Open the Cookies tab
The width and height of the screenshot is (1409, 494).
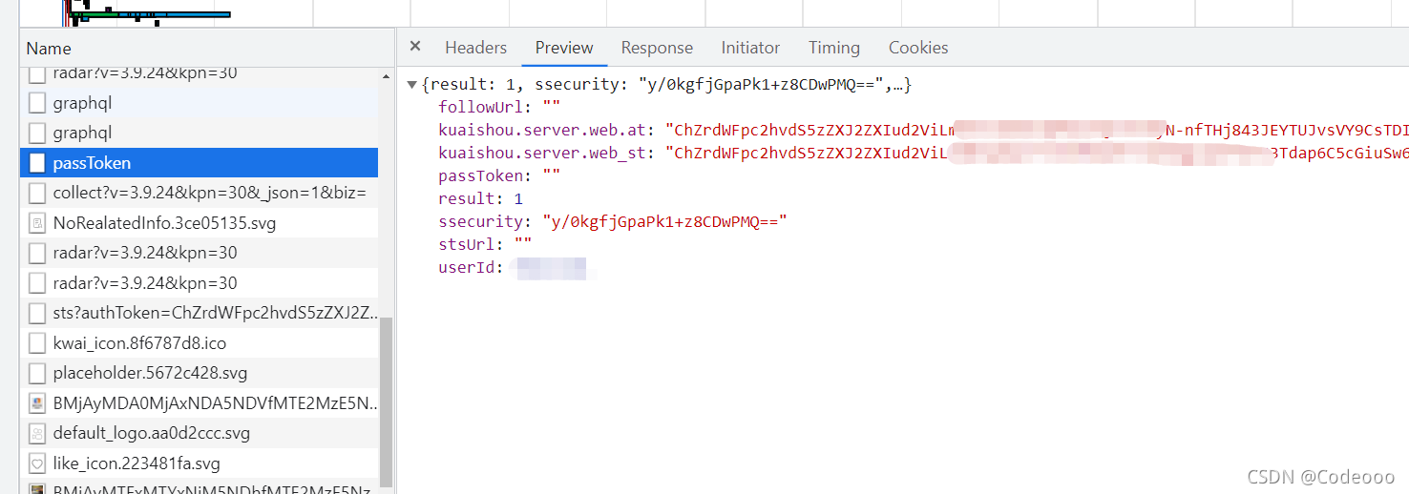coord(918,48)
